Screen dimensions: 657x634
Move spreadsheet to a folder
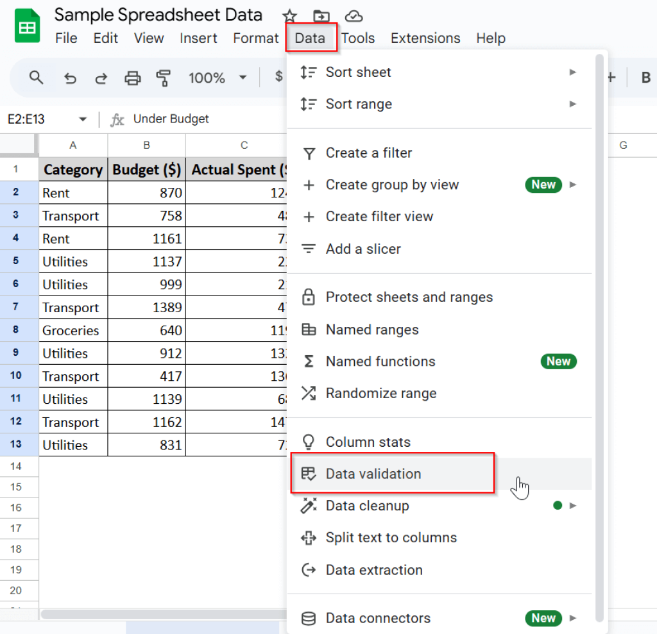pos(321,15)
